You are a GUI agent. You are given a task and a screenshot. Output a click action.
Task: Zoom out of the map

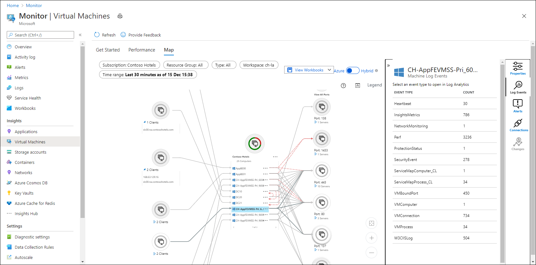pos(371,253)
